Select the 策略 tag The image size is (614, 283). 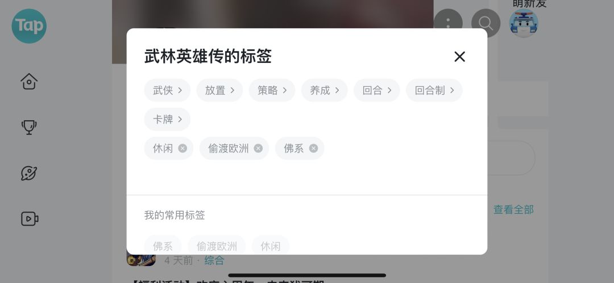pos(272,90)
